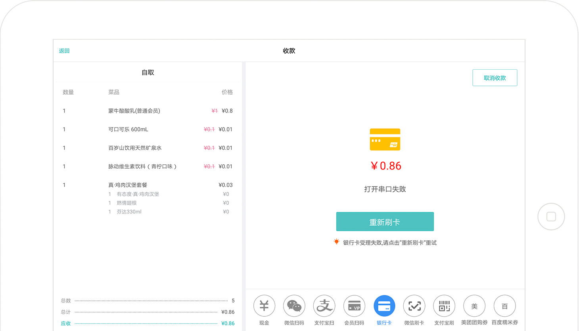
Task: Click the 取消收款 cancel payment button
Action: (495, 78)
